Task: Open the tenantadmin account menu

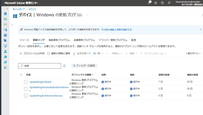Action: [189, 3]
